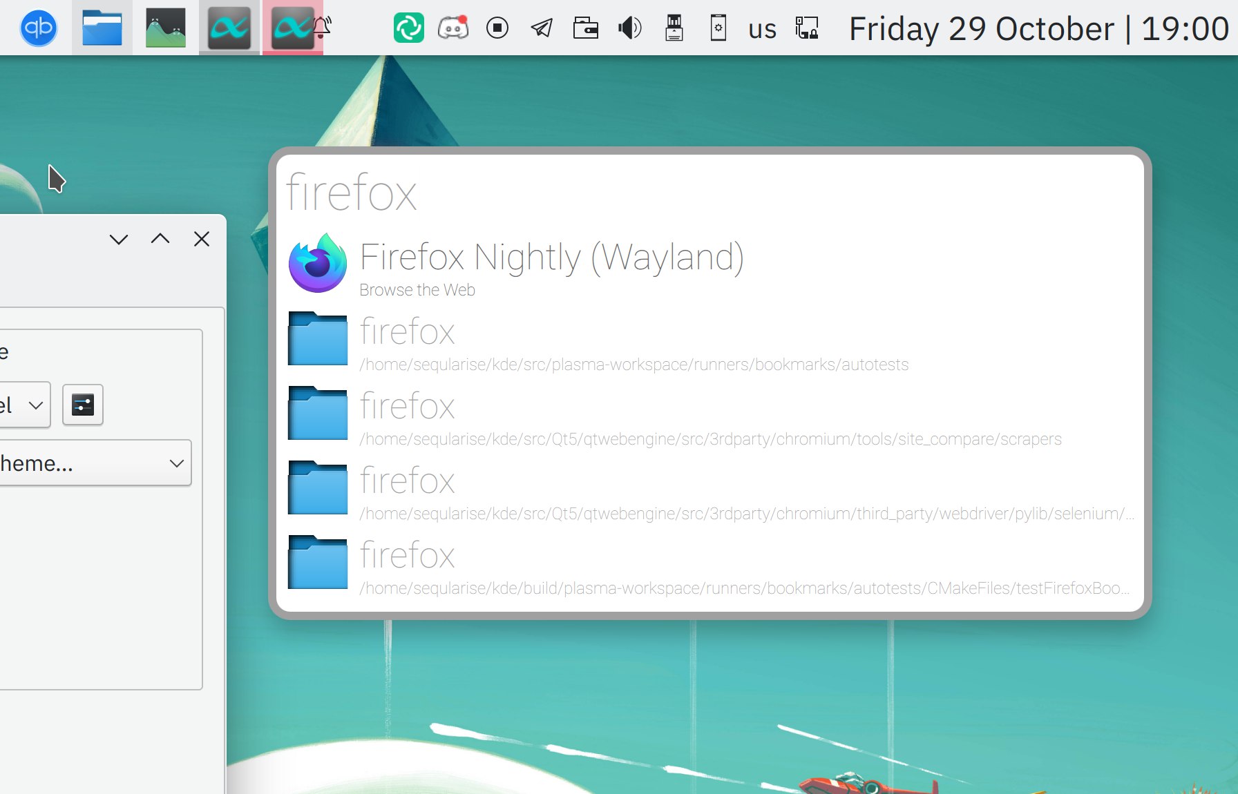Click the upward chevron in the left window titlebar

tap(160, 239)
